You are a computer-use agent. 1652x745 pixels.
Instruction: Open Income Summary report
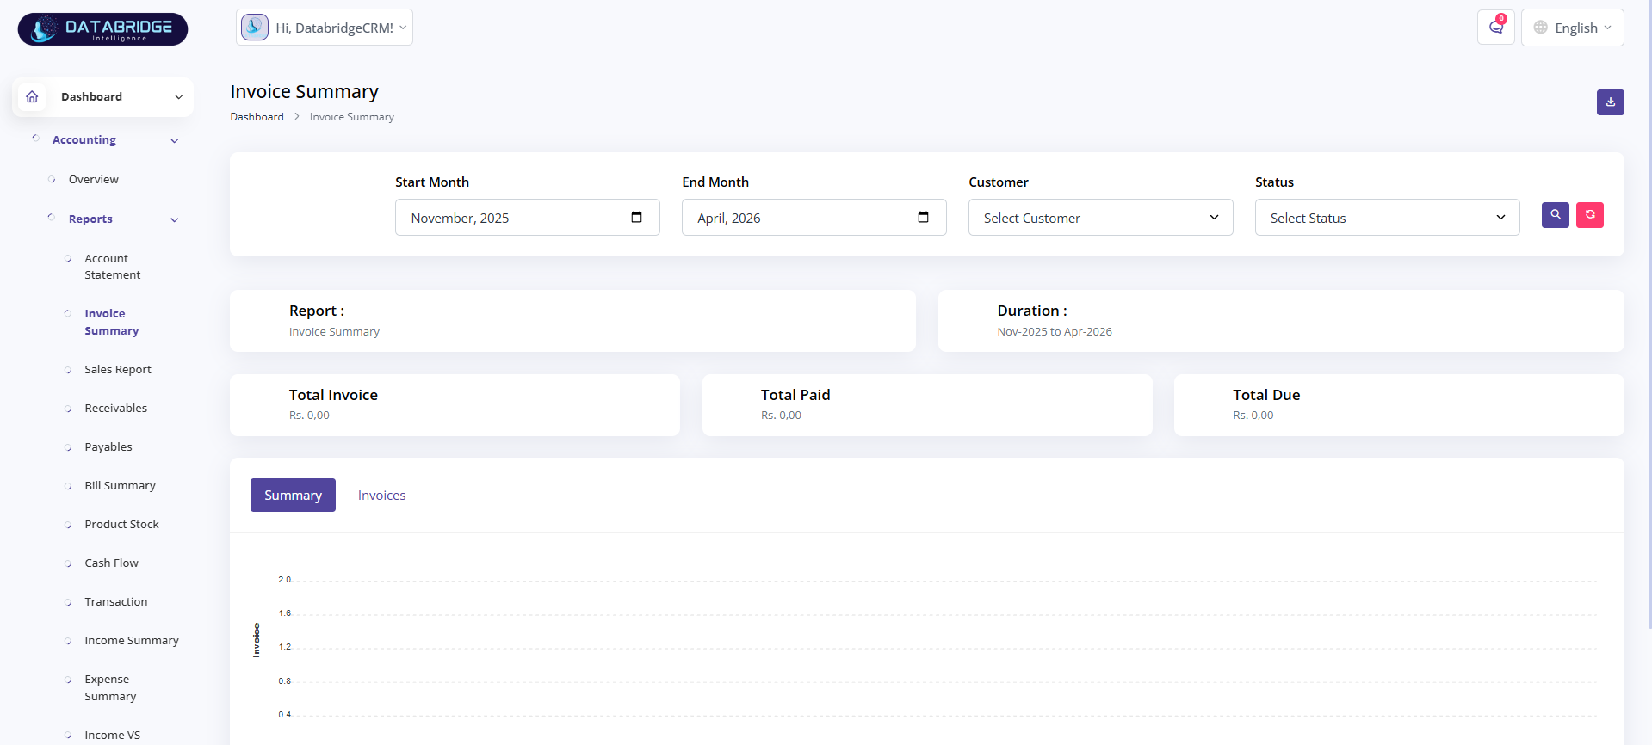[x=132, y=641]
